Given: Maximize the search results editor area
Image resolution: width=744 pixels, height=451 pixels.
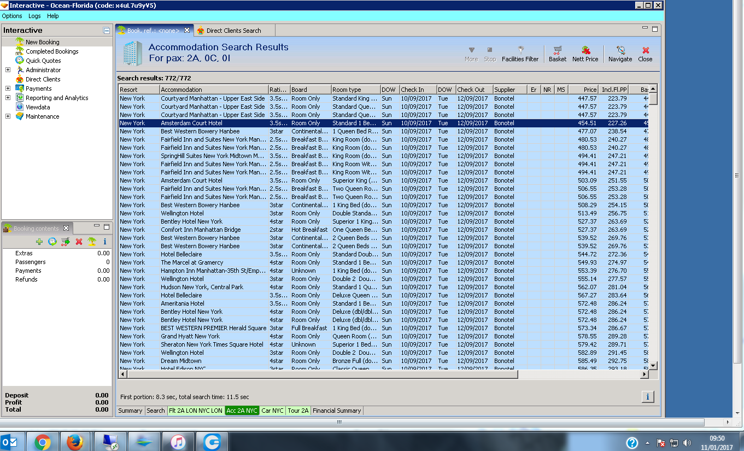Looking at the screenshot, I should [x=654, y=28].
